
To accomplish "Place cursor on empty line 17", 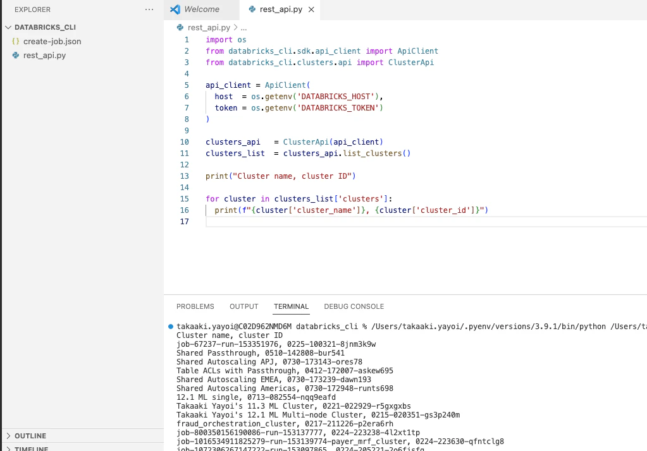I will click(426, 221).
